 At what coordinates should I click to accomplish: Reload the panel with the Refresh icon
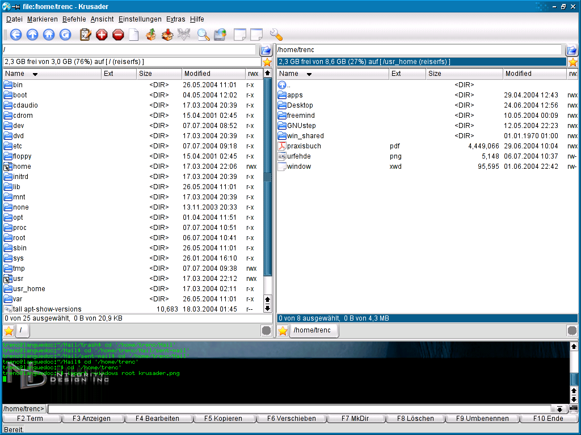point(65,35)
